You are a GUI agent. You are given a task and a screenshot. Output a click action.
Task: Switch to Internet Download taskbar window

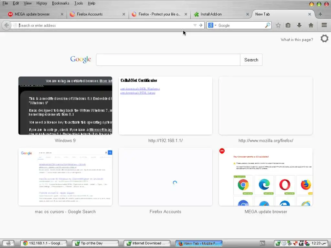pos(147,243)
